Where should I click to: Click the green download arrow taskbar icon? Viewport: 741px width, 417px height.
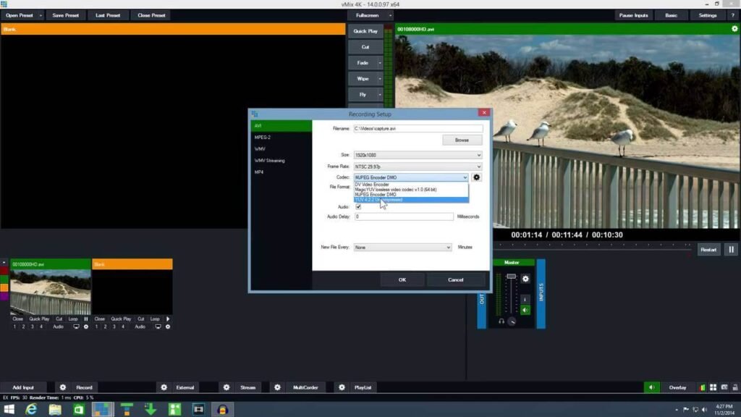151,410
